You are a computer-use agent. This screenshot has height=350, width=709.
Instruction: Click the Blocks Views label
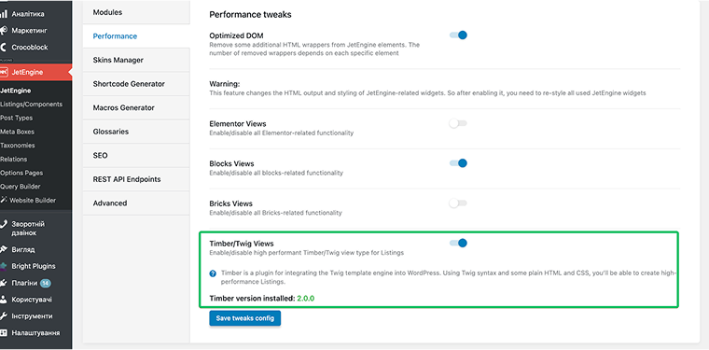tap(231, 163)
